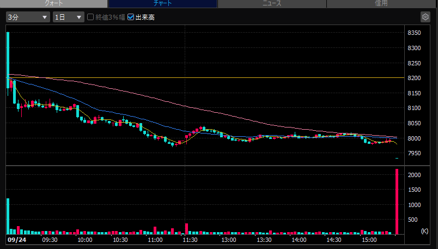This screenshot has width=438, height=249.
Task: Click the 15:00 time axis label
Action: tap(369, 240)
